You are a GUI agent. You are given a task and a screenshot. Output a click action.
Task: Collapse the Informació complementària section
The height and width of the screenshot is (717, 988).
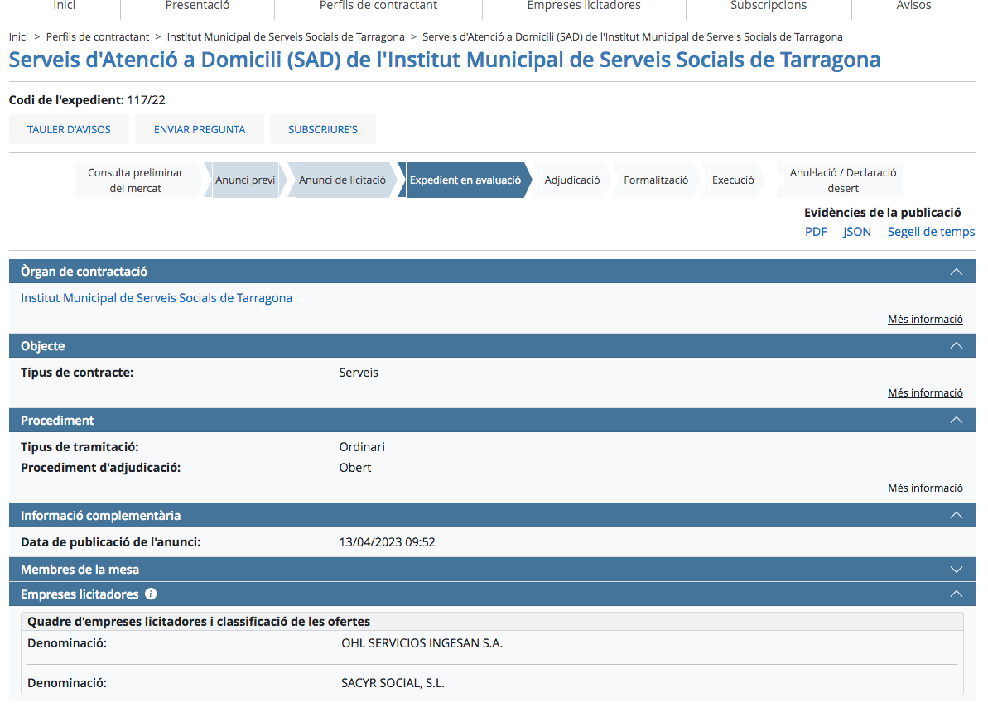click(957, 516)
